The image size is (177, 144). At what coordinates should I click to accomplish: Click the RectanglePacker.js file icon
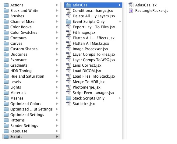[x=131, y=10]
